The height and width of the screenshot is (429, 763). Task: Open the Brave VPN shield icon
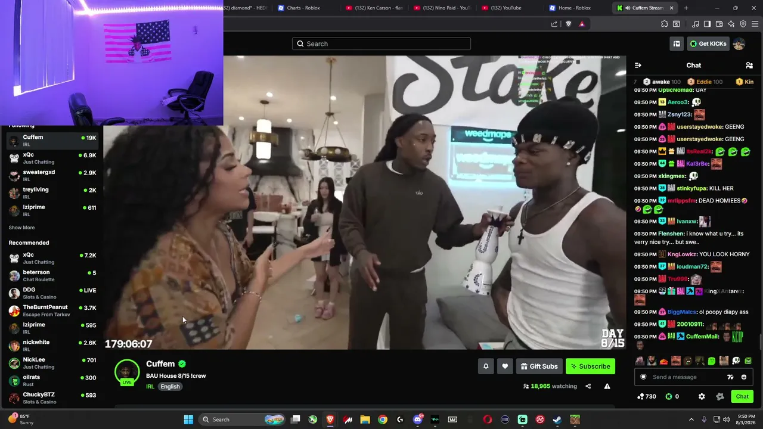tap(743, 24)
